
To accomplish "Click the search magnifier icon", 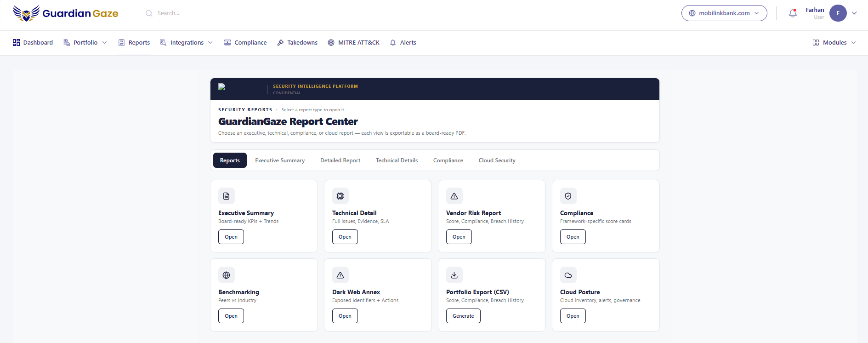I will pos(149,13).
